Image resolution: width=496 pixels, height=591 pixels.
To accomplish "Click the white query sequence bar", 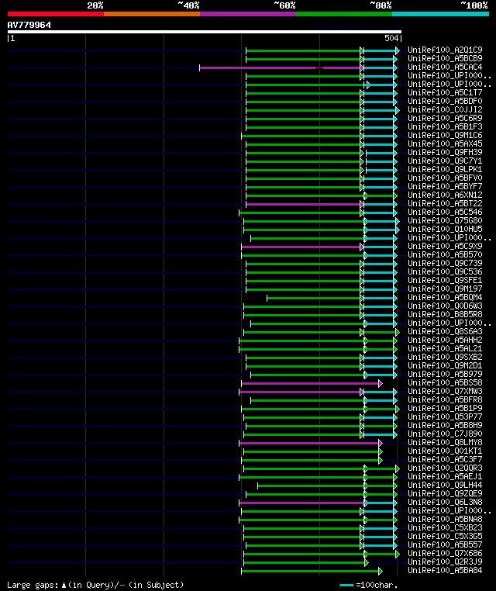I will tap(205, 32).
